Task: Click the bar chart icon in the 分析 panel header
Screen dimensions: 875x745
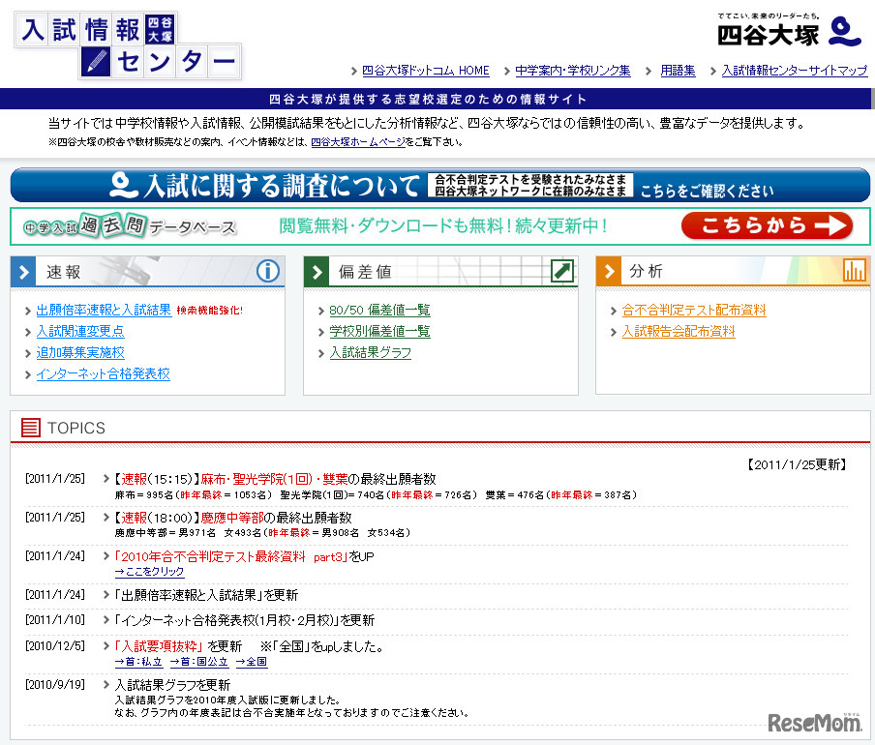Action: pos(856,272)
